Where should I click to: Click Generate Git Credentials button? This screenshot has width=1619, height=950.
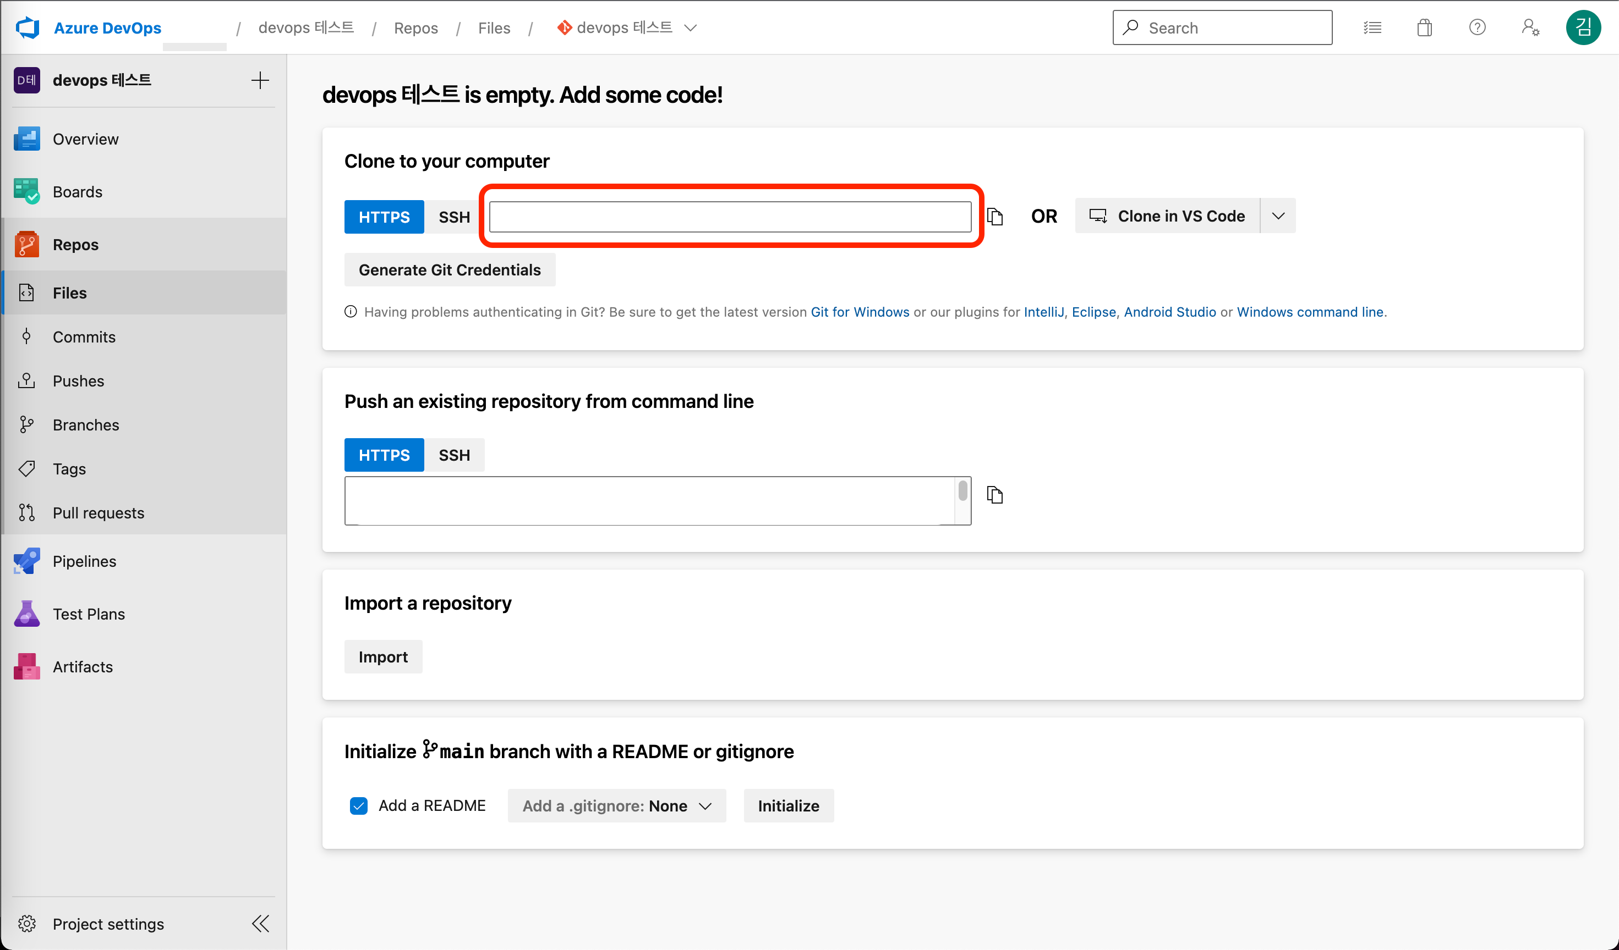pyautogui.click(x=449, y=270)
